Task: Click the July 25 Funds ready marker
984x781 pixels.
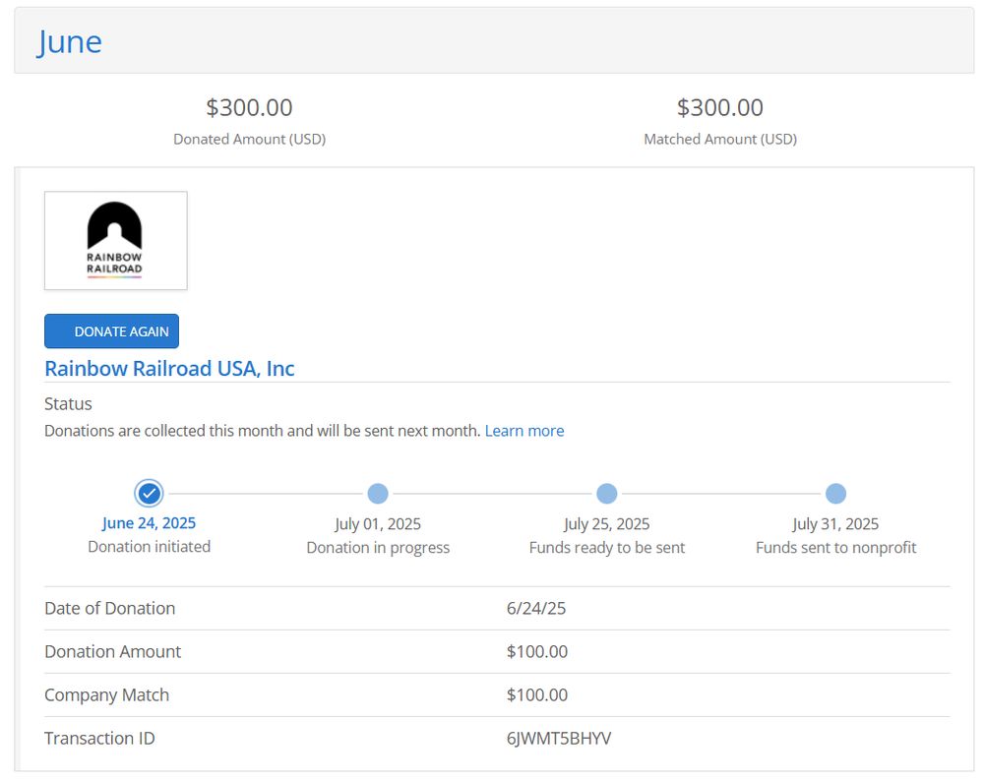Action: point(607,494)
